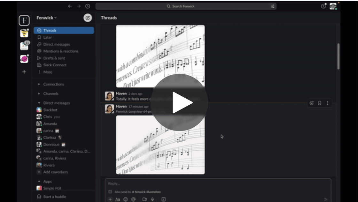
Task: Toggle the Aa text formatting bar
Action: [x=118, y=199]
